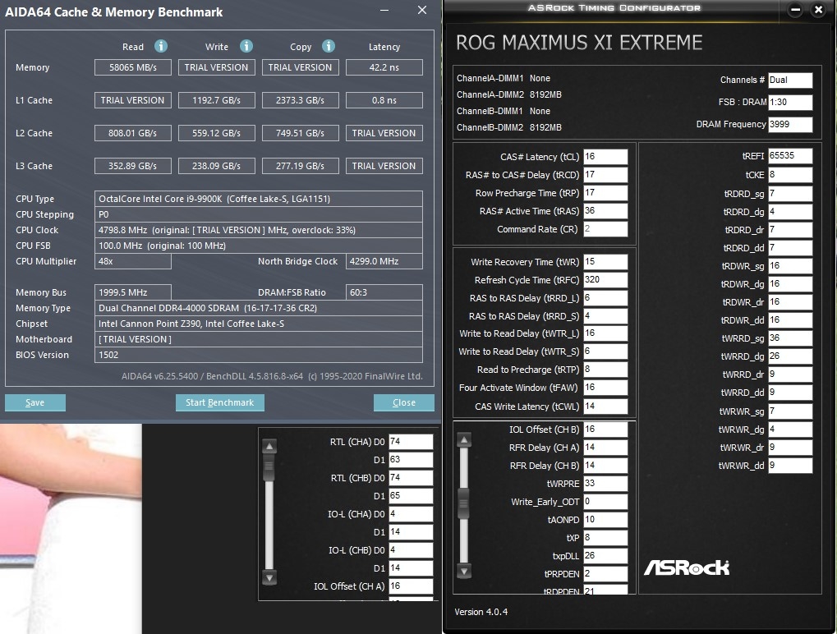Select the Memory Type field in AIDA64
The image size is (837, 634).
(x=259, y=308)
